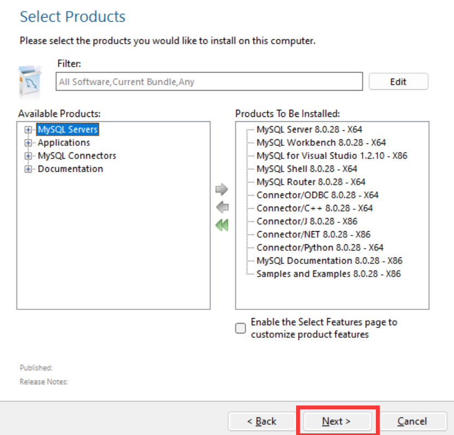Expand the Documentation tree node
Viewport: 454px width, 435px height.
(x=28, y=169)
